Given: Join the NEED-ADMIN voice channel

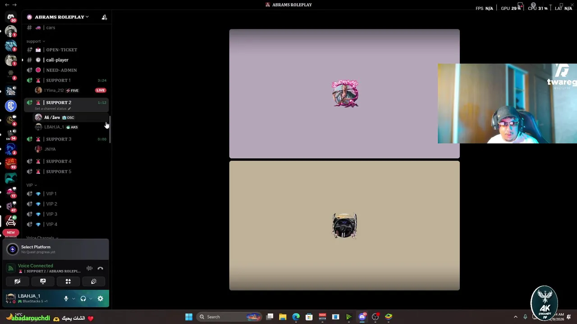Looking at the screenshot, I should click(67, 70).
